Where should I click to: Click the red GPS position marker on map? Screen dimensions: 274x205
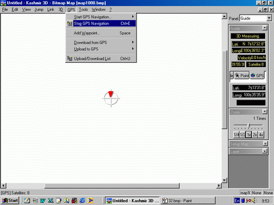pos(111,94)
